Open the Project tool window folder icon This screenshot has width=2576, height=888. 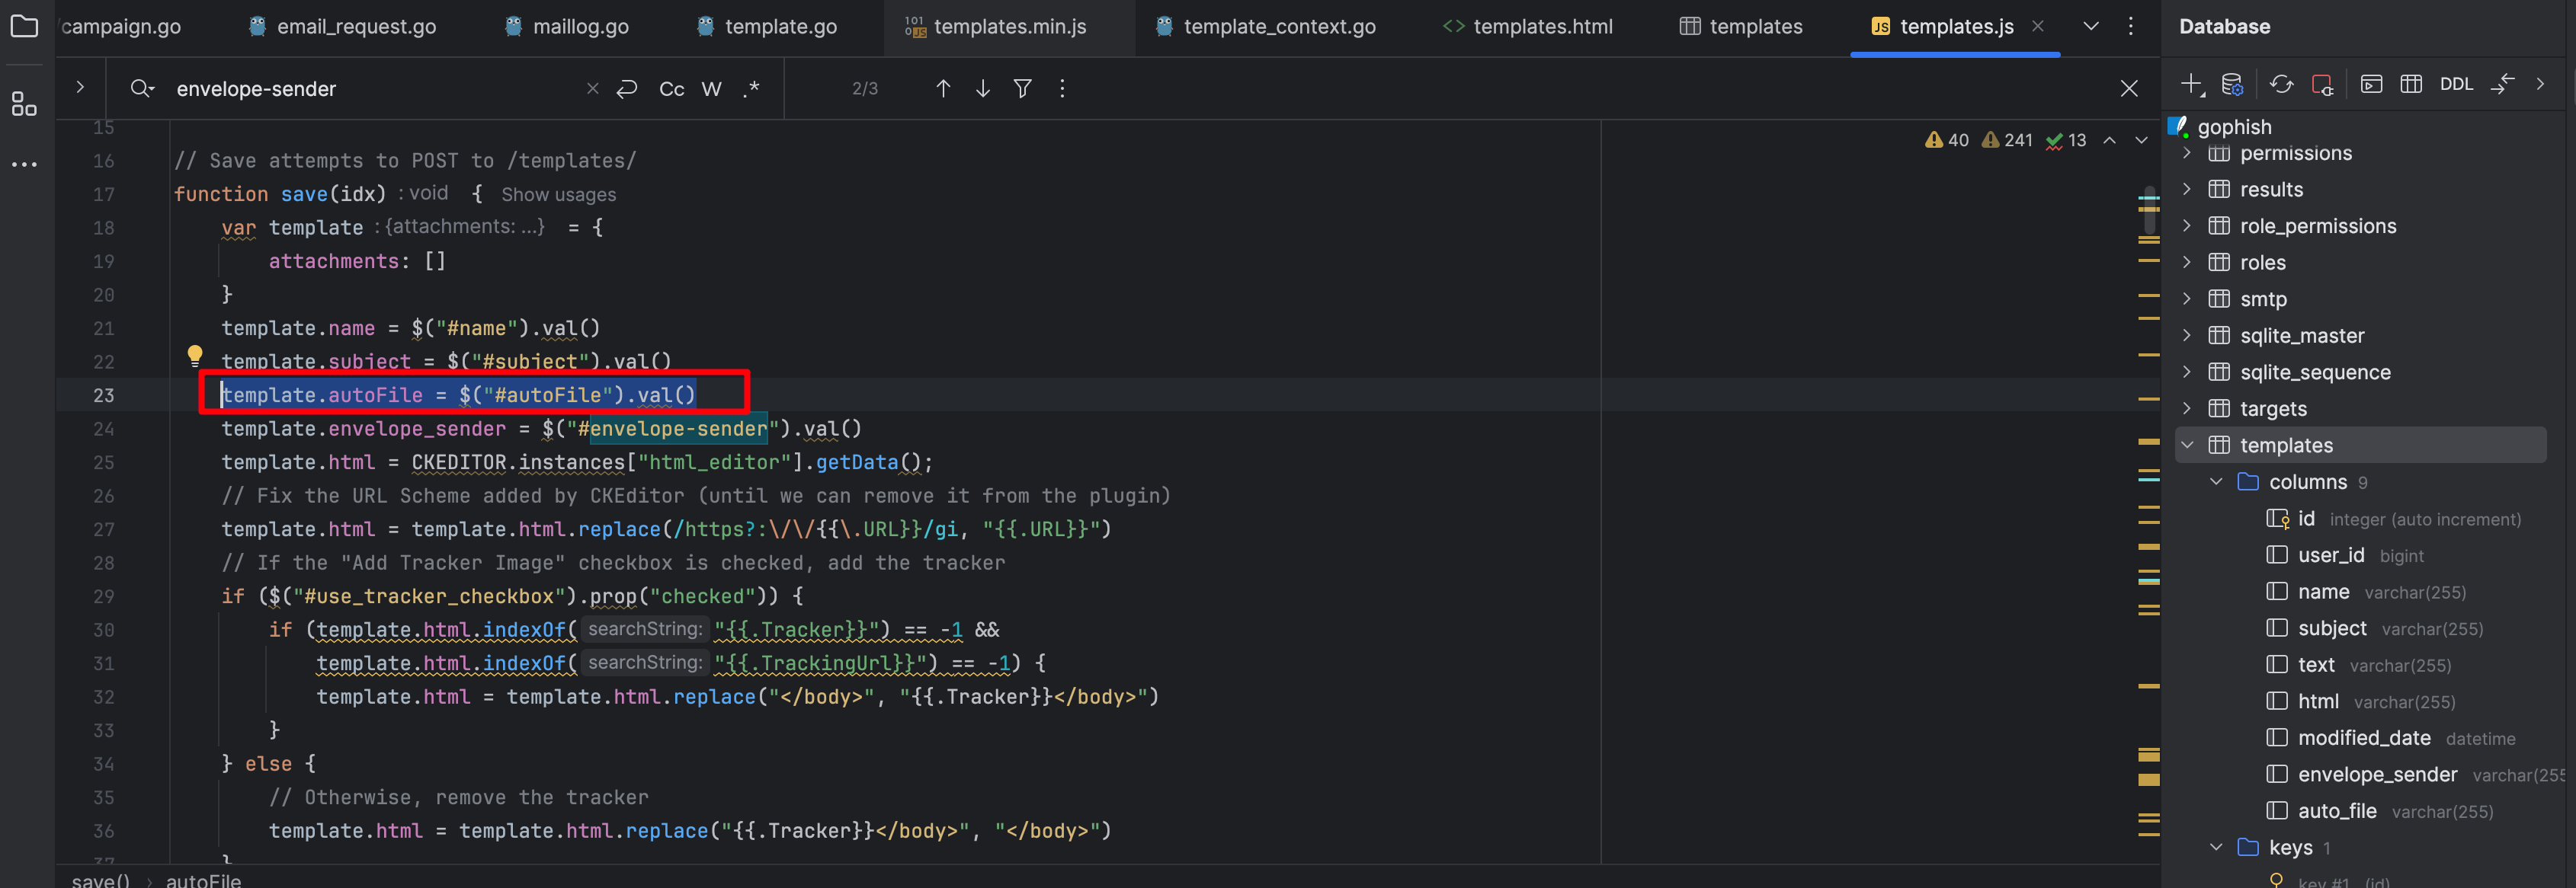(24, 26)
